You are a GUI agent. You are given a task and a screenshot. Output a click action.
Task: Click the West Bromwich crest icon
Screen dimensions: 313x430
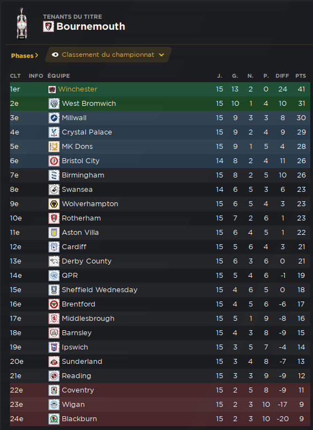[x=54, y=104]
